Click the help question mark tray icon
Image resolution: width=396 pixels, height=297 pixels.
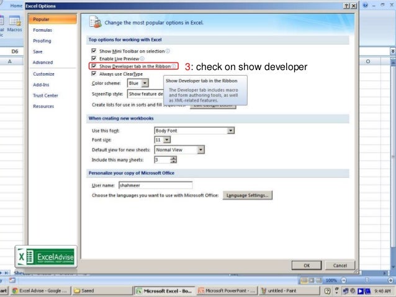point(327,291)
